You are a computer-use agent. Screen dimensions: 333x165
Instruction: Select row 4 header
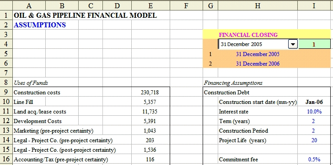click(x=6, y=44)
